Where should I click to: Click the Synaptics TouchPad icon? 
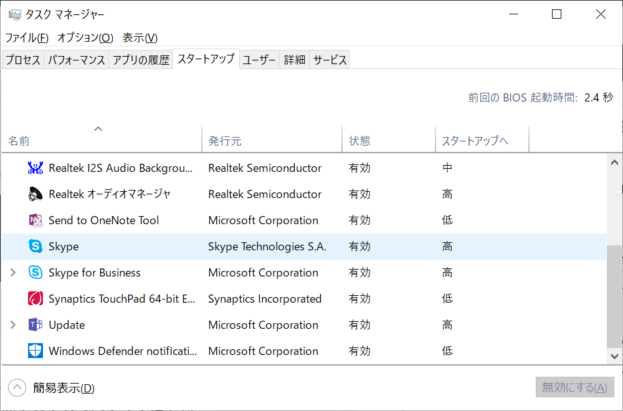point(36,299)
